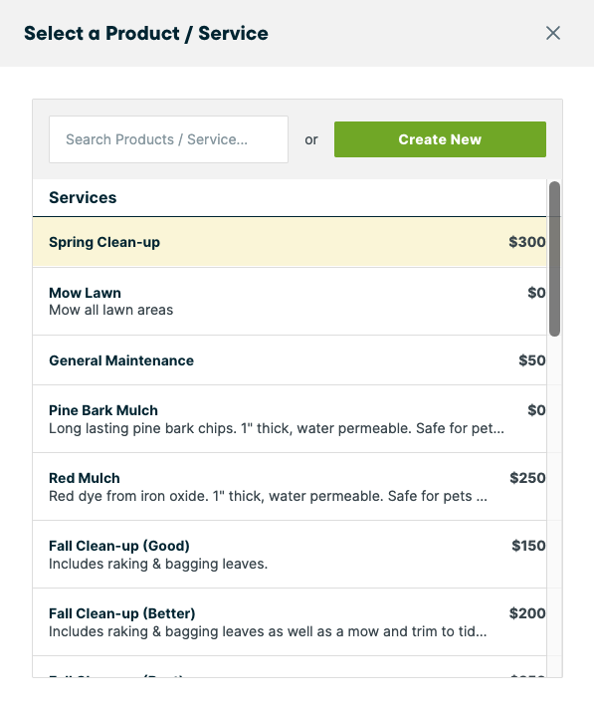Choose the Mow Lawn service row
The image size is (594, 709).
click(290, 301)
